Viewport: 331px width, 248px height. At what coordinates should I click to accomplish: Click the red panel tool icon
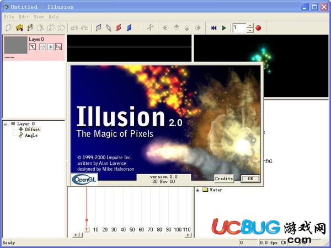[x=119, y=28]
